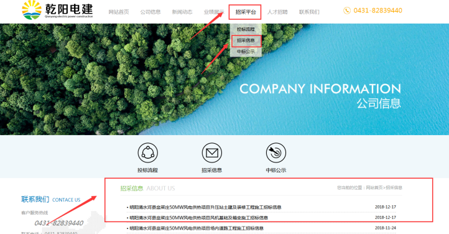Open the 场内道路工程施工 bid notice
This screenshot has width=449, height=234.
point(196,228)
